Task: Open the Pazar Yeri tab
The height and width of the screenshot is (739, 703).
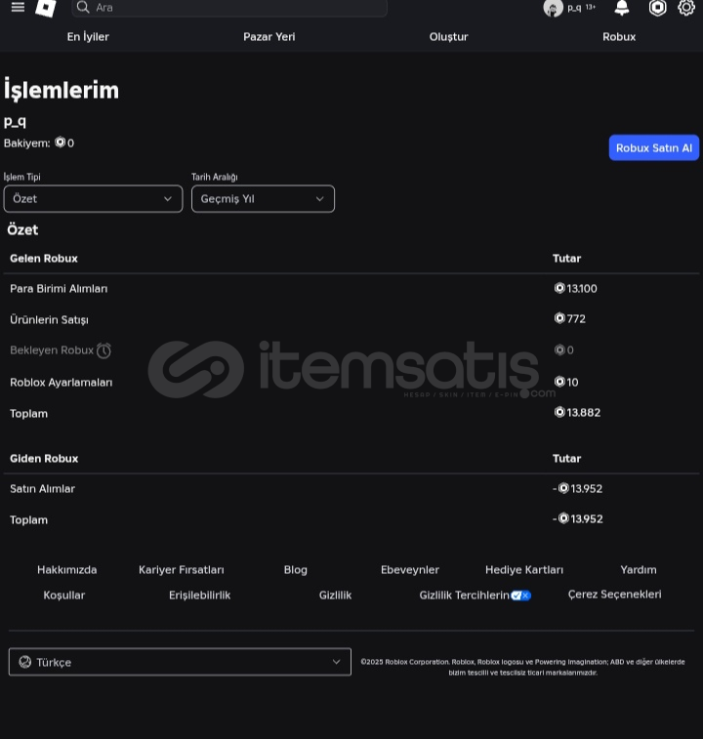Action: (x=269, y=37)
